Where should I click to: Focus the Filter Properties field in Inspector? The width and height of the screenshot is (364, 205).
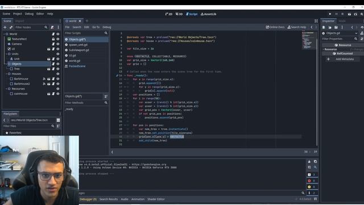(340, 39)
